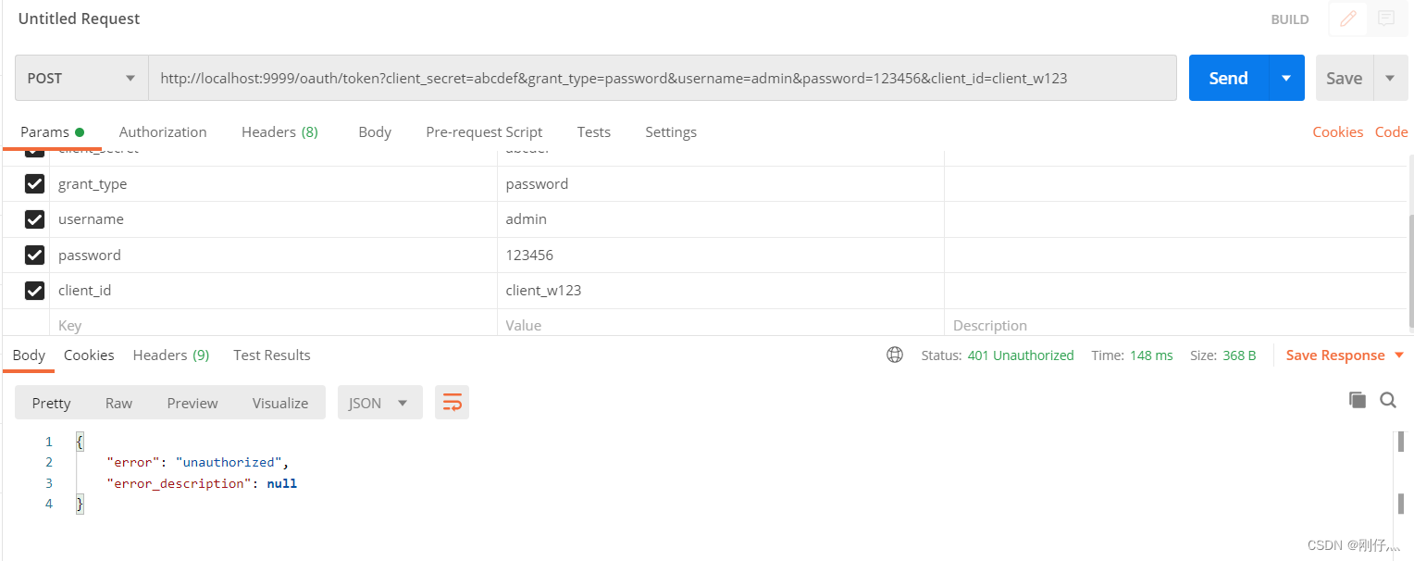Open the Settings tab
This screenshot has height=561, width=1414.
click(x=671, y=131)
